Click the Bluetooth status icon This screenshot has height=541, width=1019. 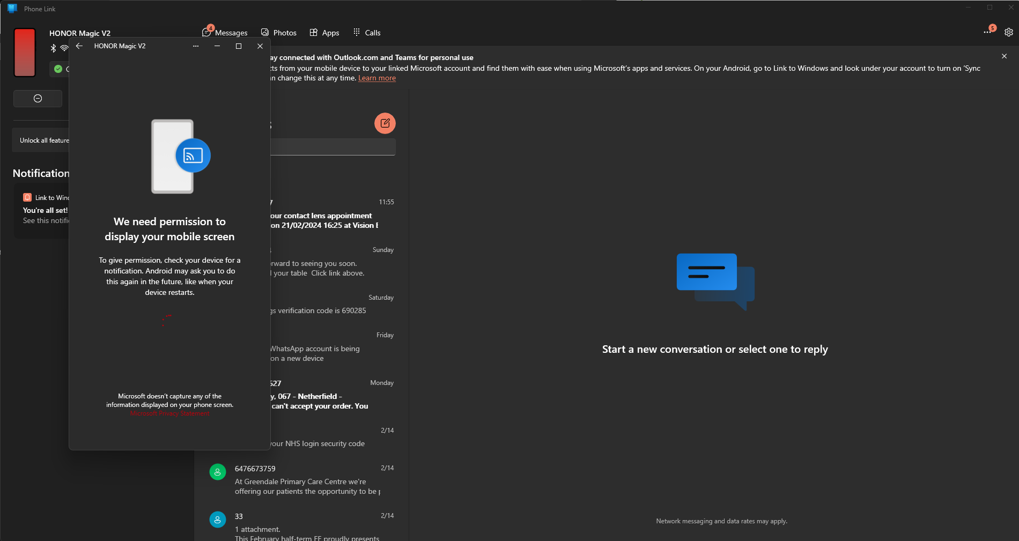point(53,48)
